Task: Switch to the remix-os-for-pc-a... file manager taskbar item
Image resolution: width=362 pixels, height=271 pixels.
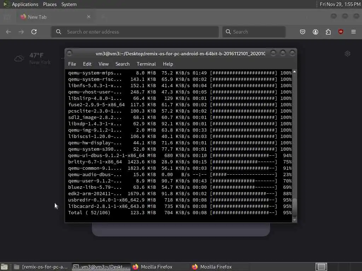Action: [41, 267]
